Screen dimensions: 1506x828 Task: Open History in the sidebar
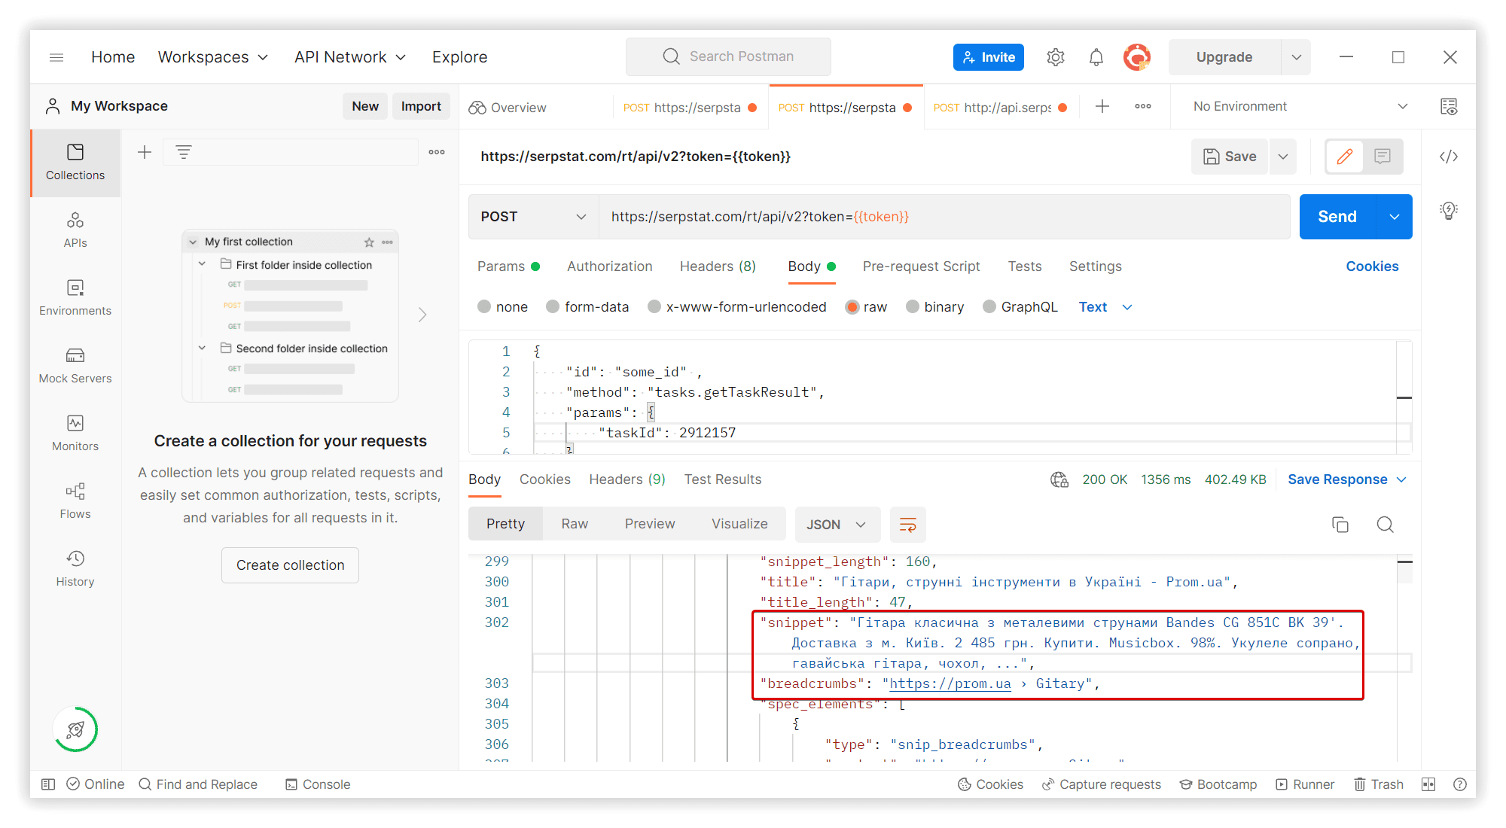tap(75, 568)
